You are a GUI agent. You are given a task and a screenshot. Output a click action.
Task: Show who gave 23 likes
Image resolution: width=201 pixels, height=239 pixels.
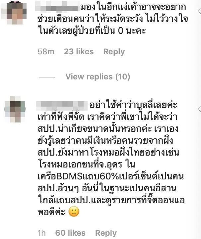click(79, 52)
